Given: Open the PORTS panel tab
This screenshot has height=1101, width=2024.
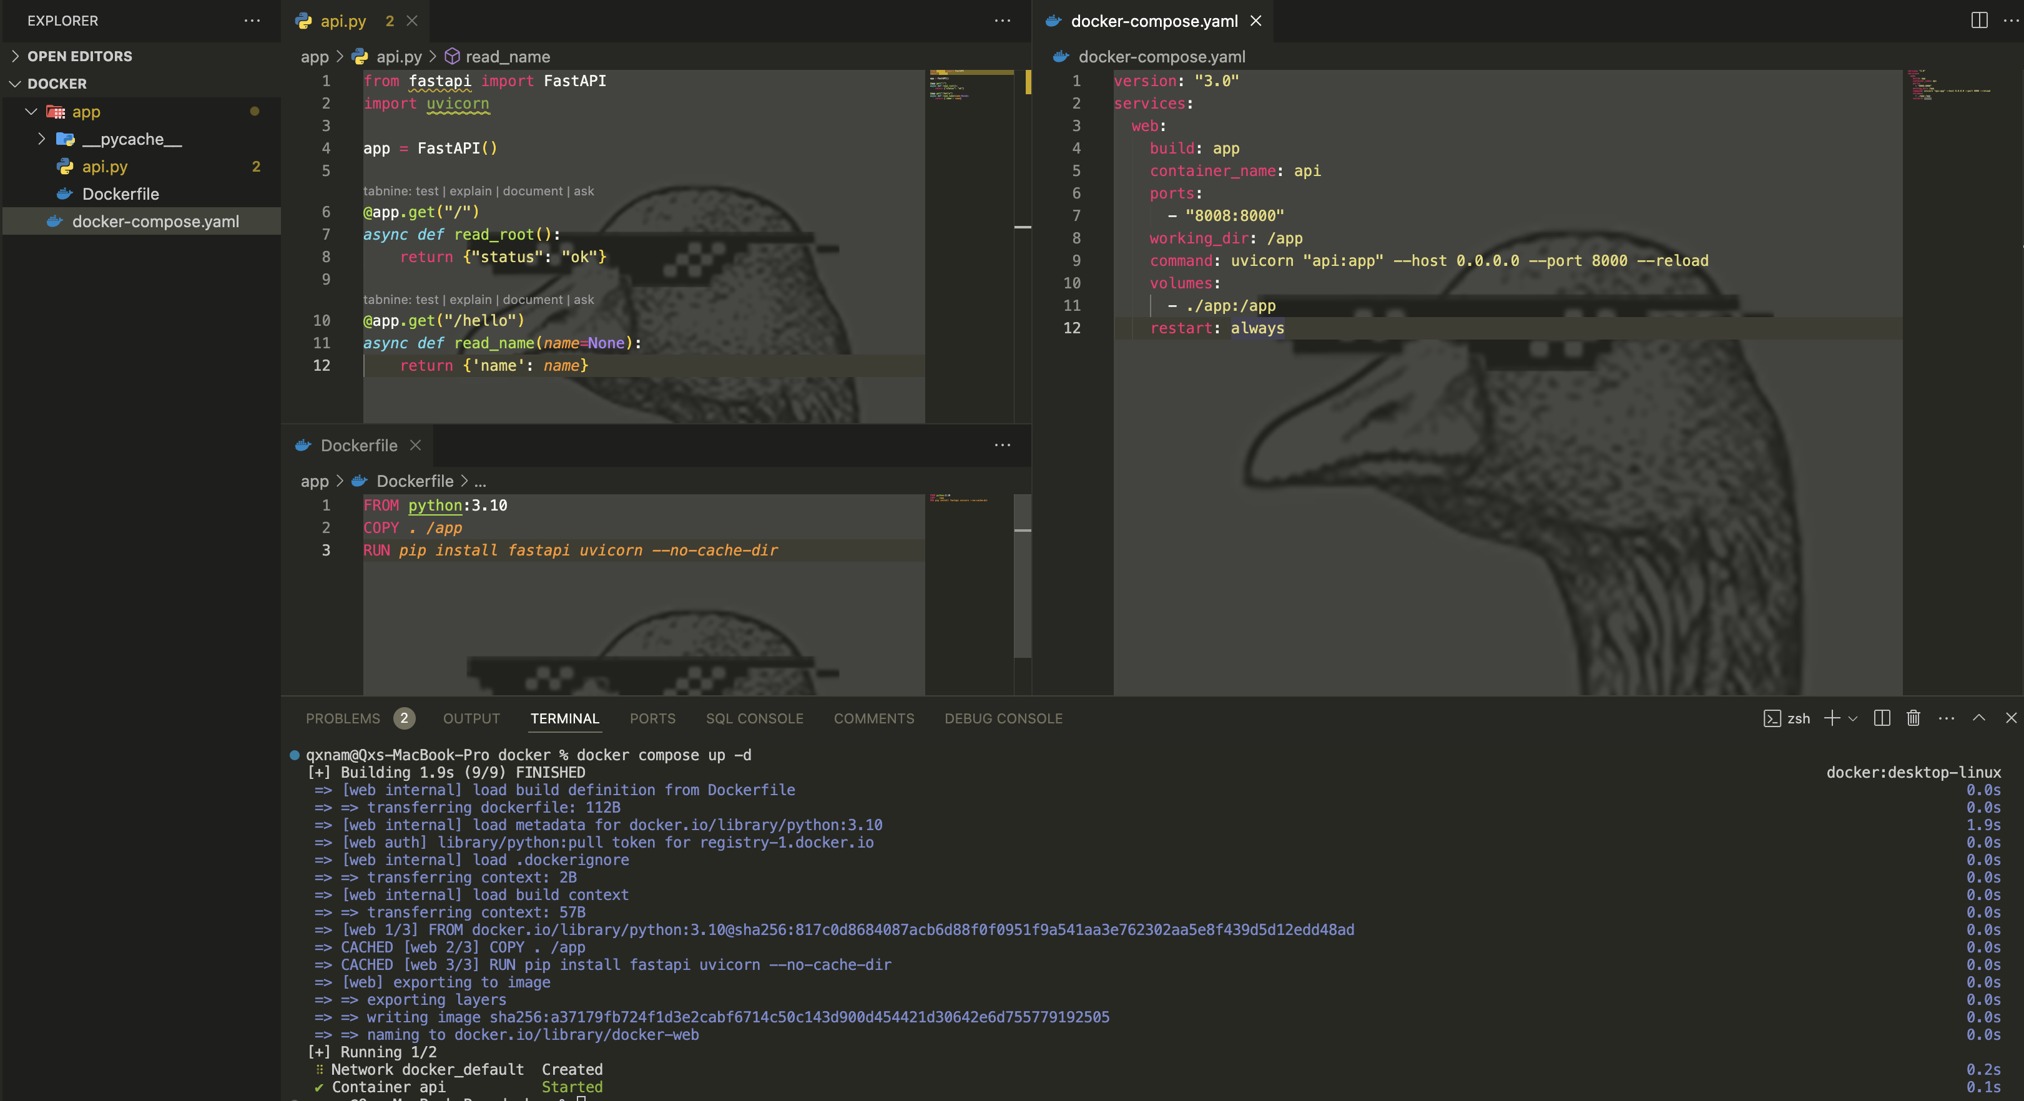Looking at the screenshot, I should click(x=652, y=718).
